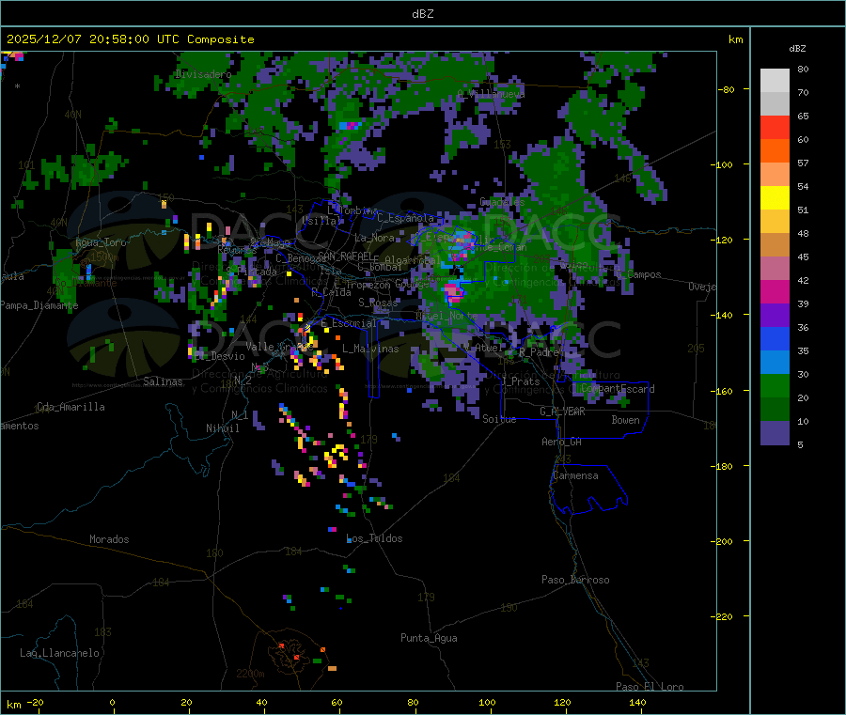
Task: Click the Soitue town label
Action: pyautogui.click(x=499, y=419)
